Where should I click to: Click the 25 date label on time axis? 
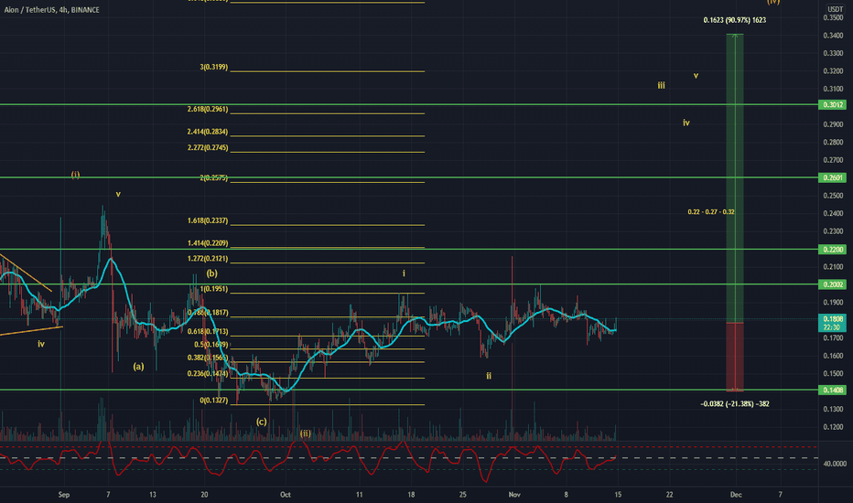[x=462, y=495]
